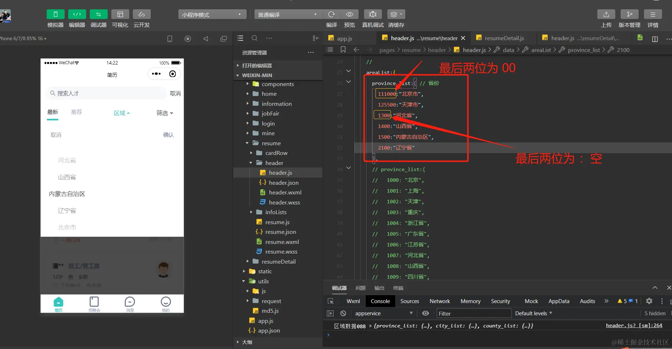Click the split editor icon
The height and width of the screenshot is (349, 672).
pos(655,39)
